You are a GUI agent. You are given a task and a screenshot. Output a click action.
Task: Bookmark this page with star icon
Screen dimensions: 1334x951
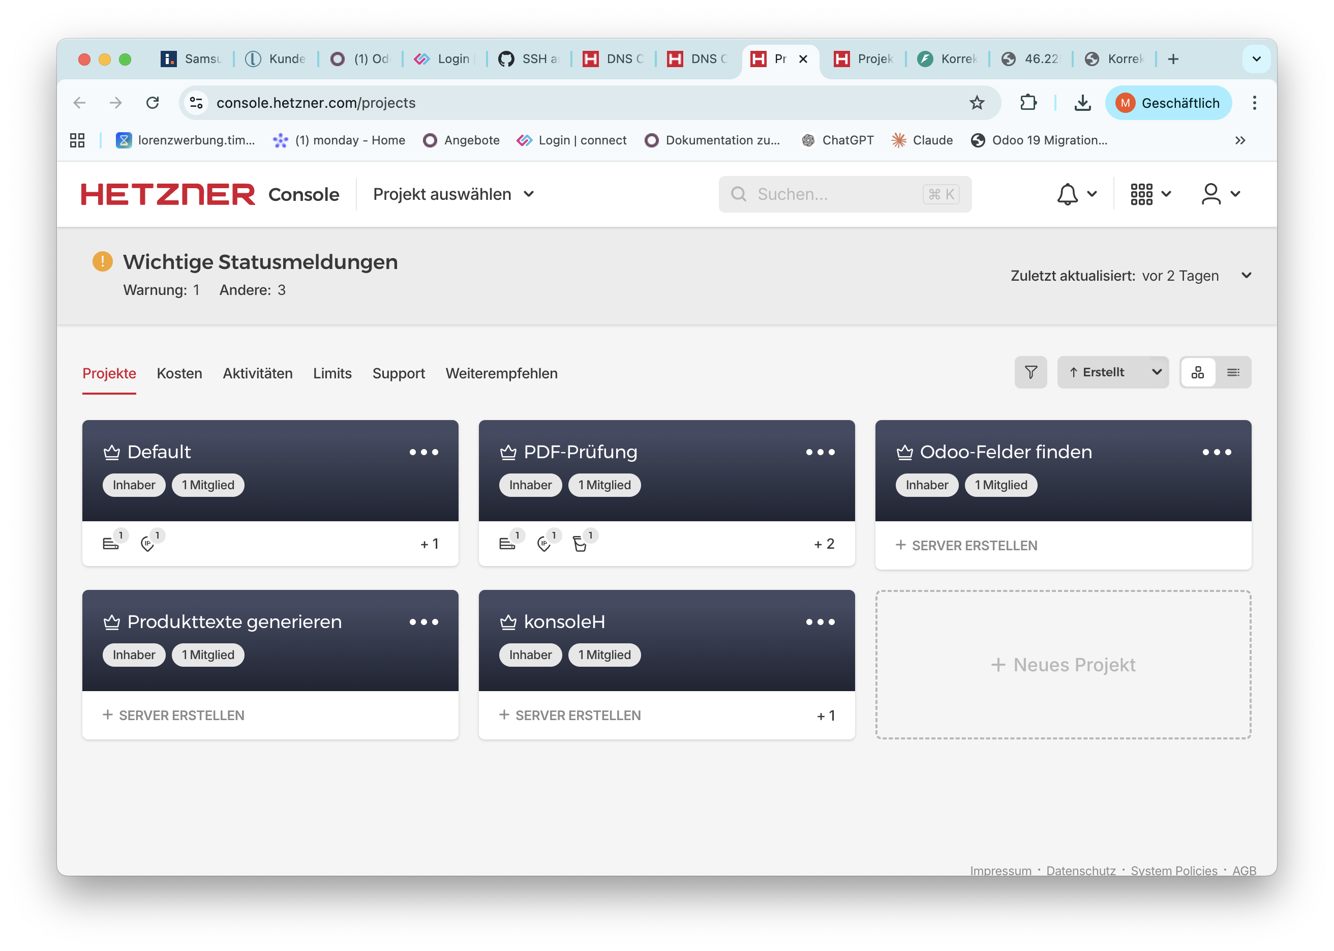coord(977,103)
